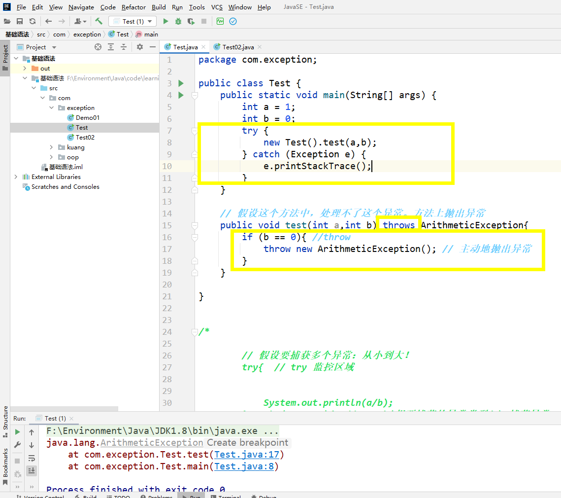Click the run gutter arrow on line 3
Screen dimensions: 561x498
coord(181,83)
